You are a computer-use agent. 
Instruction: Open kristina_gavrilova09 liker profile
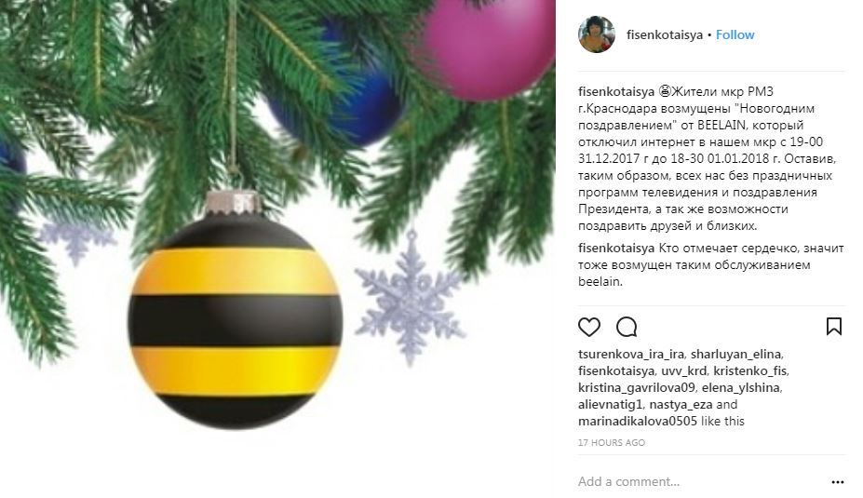point(636,387)
